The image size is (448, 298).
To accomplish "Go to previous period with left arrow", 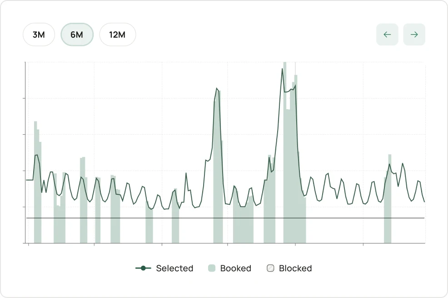I will (387, 35).
